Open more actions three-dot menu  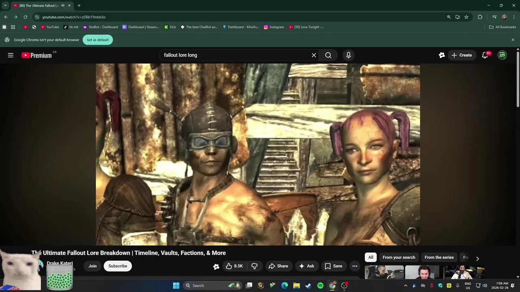pos(355,266)
